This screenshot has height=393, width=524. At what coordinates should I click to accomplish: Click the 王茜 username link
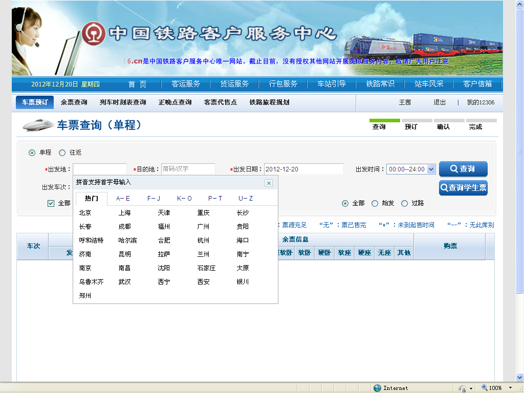(405, 102)
